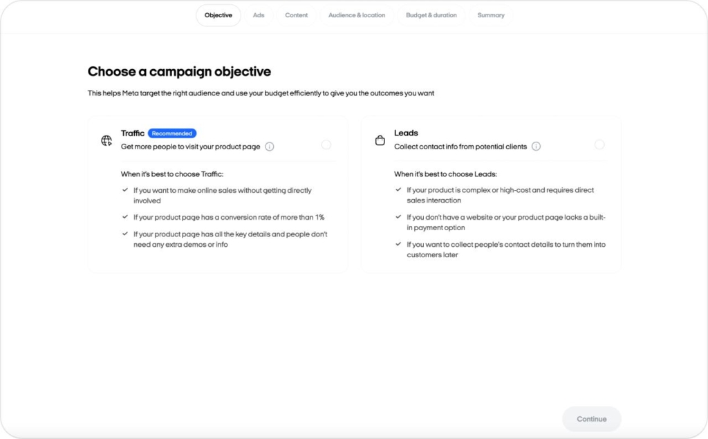Select the Leads objective card

(x=491, y=194)
